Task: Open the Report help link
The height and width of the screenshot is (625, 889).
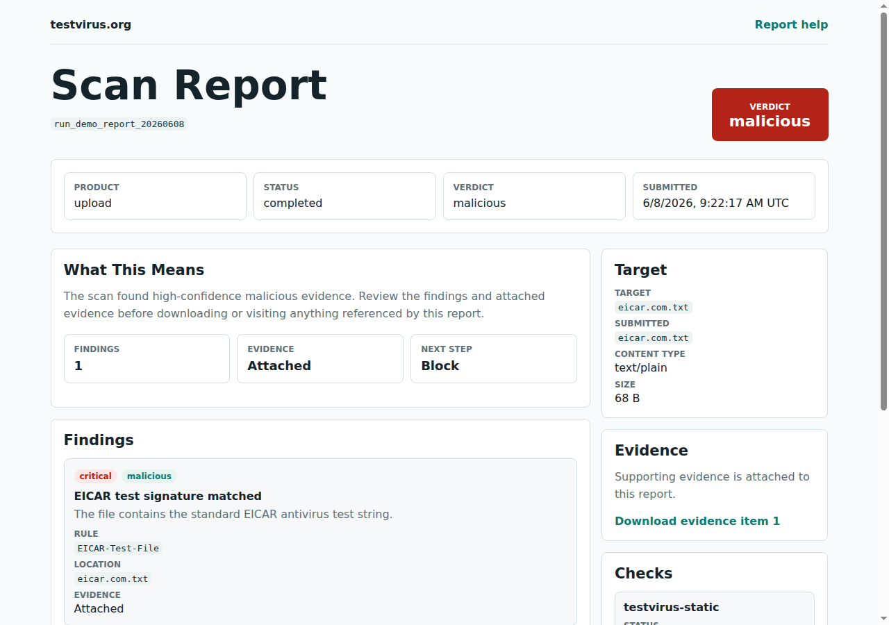Action: [791, 24]
